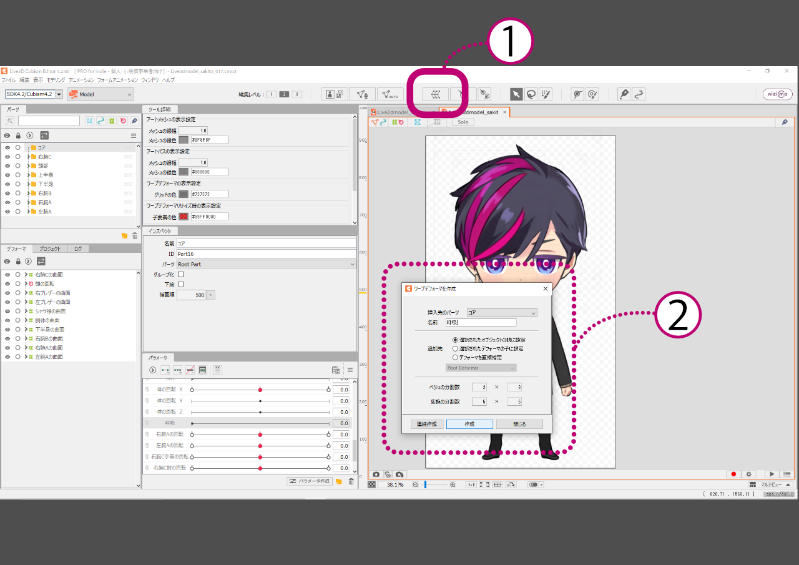Screen dimensions: 799x565
Task: Switch to the プロジェクト tab
Action: (x=50, y=248)
